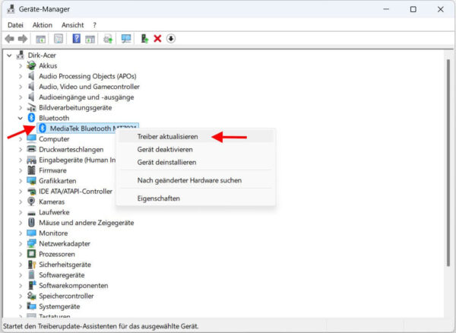The height and width of the screenshot is (333, 456).
Task: Click the Print toolbar icon
Action: 108,38
